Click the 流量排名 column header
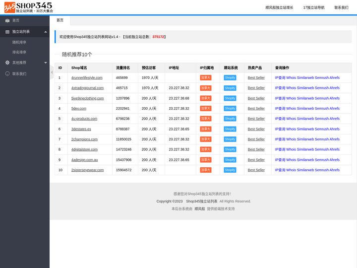Screen dimensions: 357x268 [x=123, y=67]
